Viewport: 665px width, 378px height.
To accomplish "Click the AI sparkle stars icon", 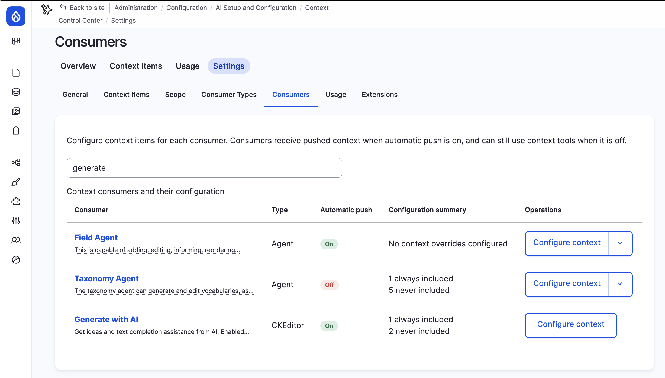I will coord(46,9).
